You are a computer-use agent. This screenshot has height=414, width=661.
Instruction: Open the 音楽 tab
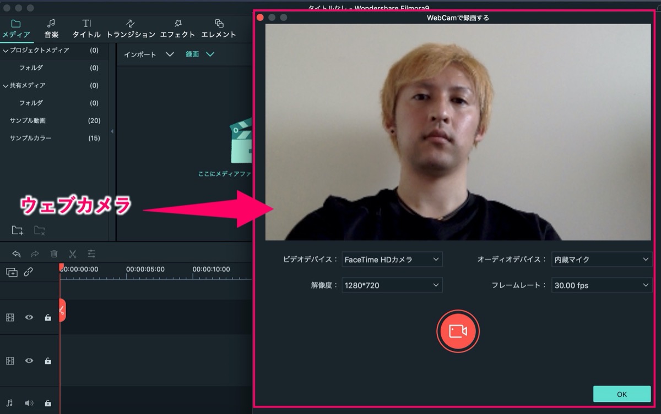pyautogui.click(x=51, y=29)
